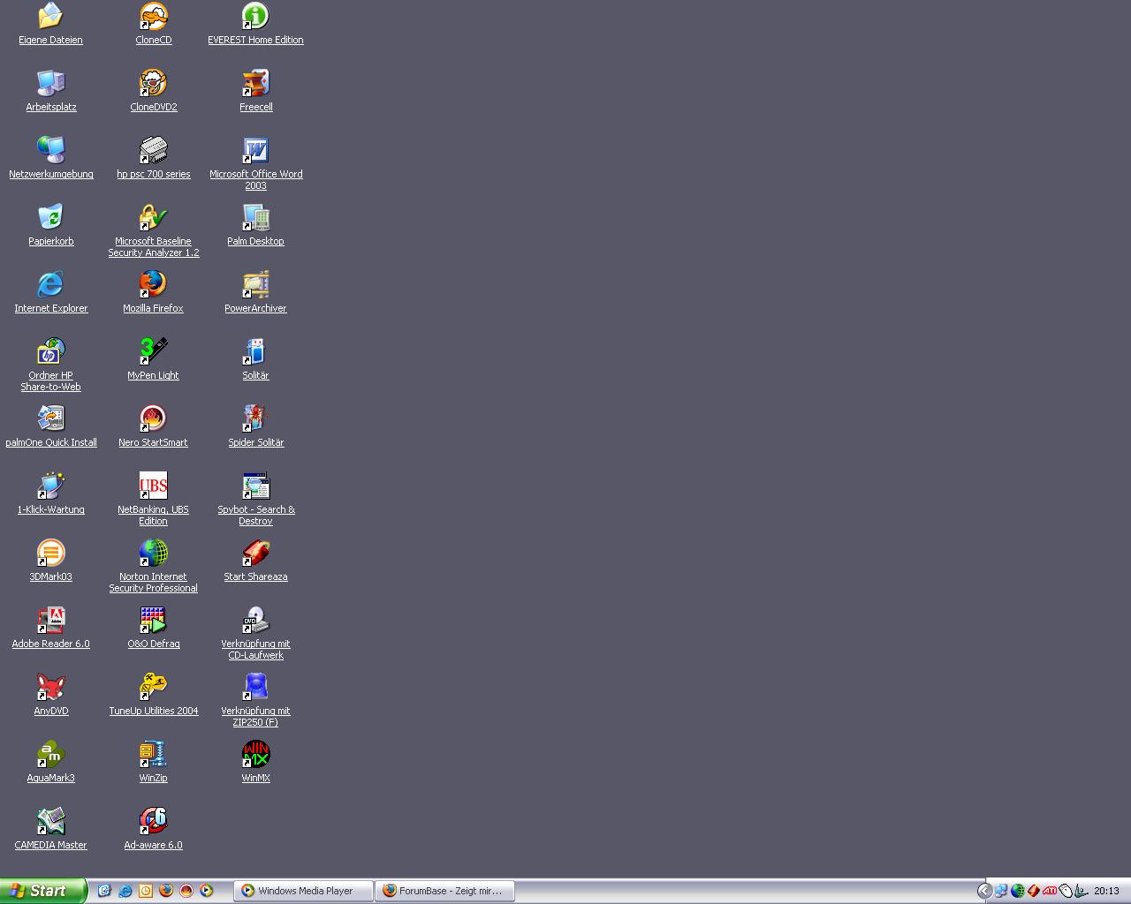Launch Firefox from the quick launch bar
This screenshot has width=1131, height=904.
coord(165,891)
